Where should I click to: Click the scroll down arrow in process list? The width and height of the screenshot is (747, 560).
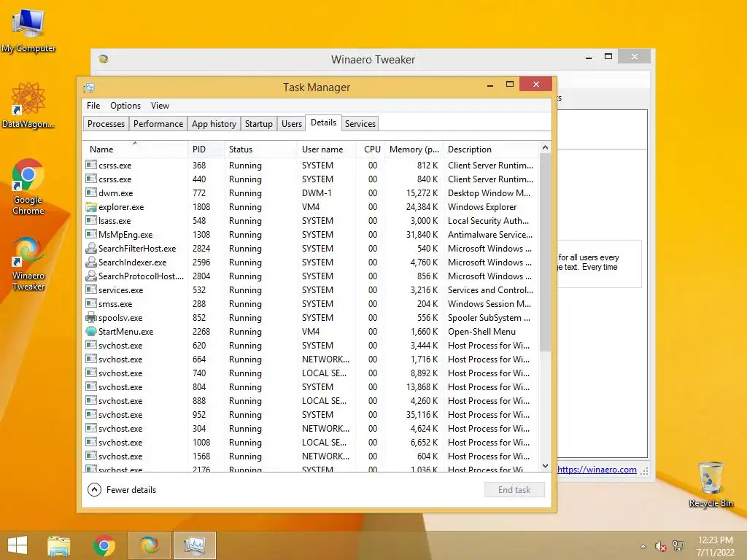546,466
